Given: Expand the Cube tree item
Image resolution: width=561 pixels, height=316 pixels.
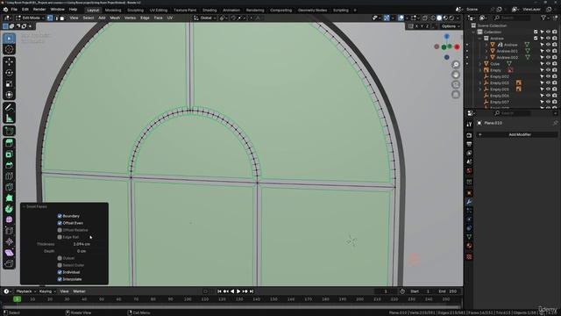Looking at the screenshot, I should point(480,64).
